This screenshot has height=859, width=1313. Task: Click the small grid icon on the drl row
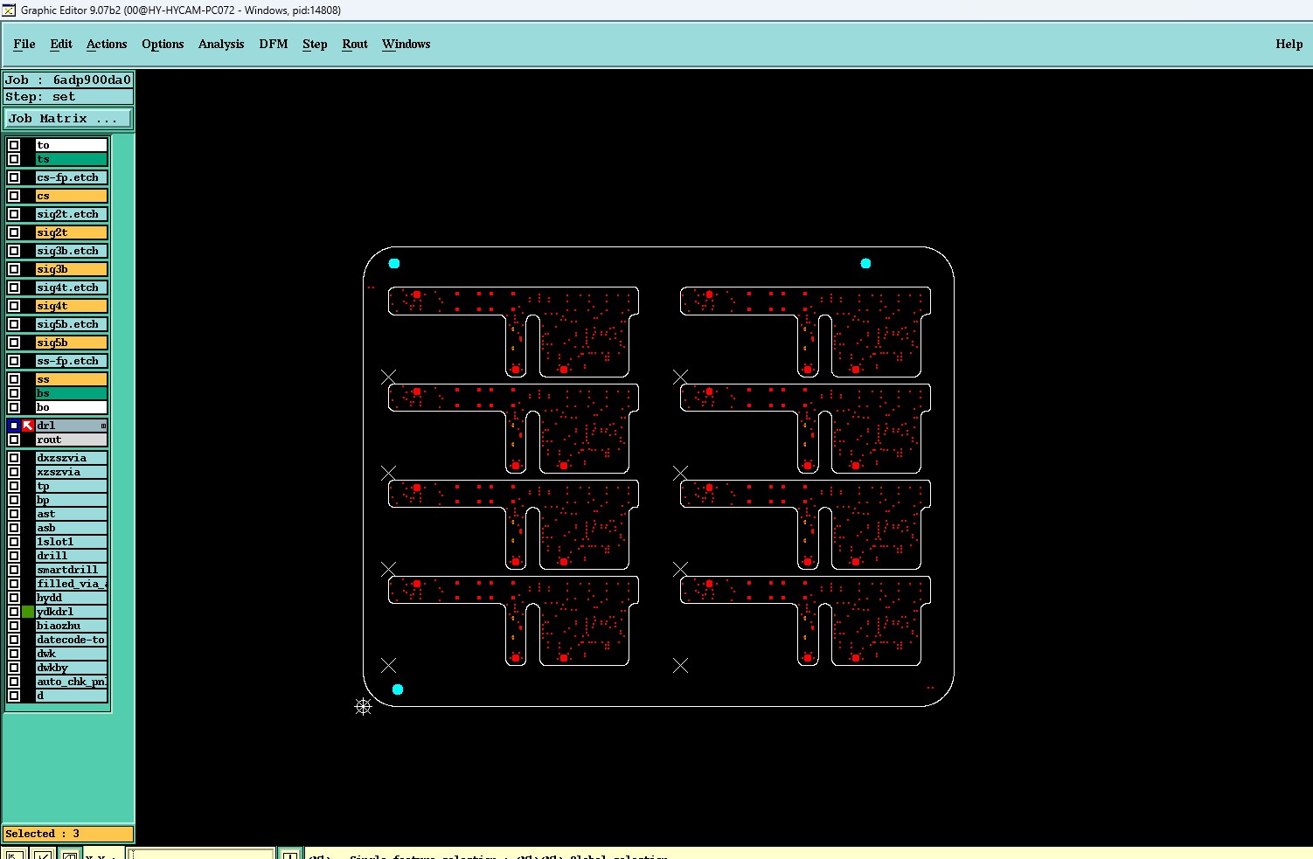coord(103,426)
